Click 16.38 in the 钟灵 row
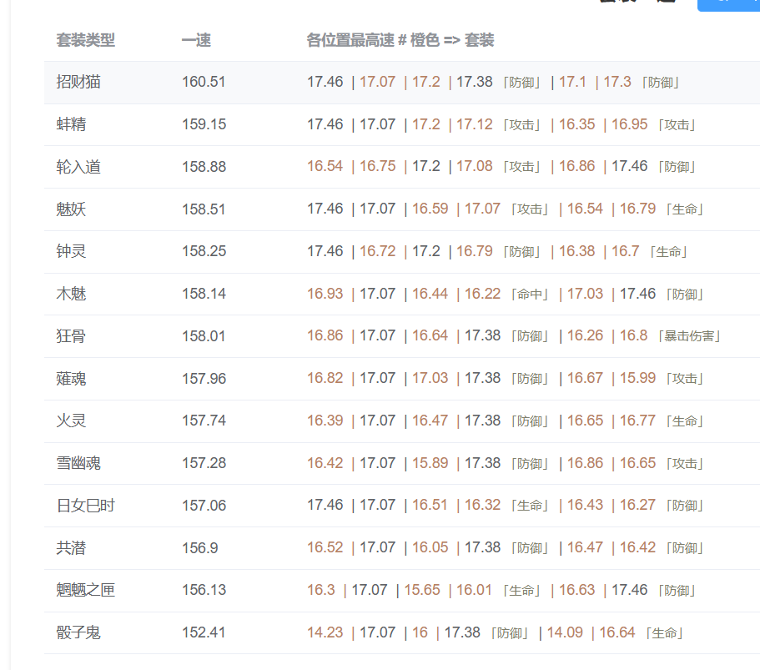The height and width of the screenshot is (670, 760). click(x=576, y=251)
